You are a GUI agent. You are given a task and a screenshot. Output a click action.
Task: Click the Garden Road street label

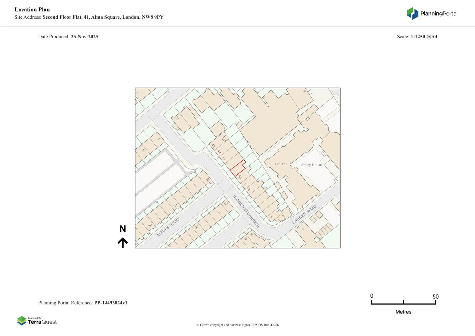304,214
